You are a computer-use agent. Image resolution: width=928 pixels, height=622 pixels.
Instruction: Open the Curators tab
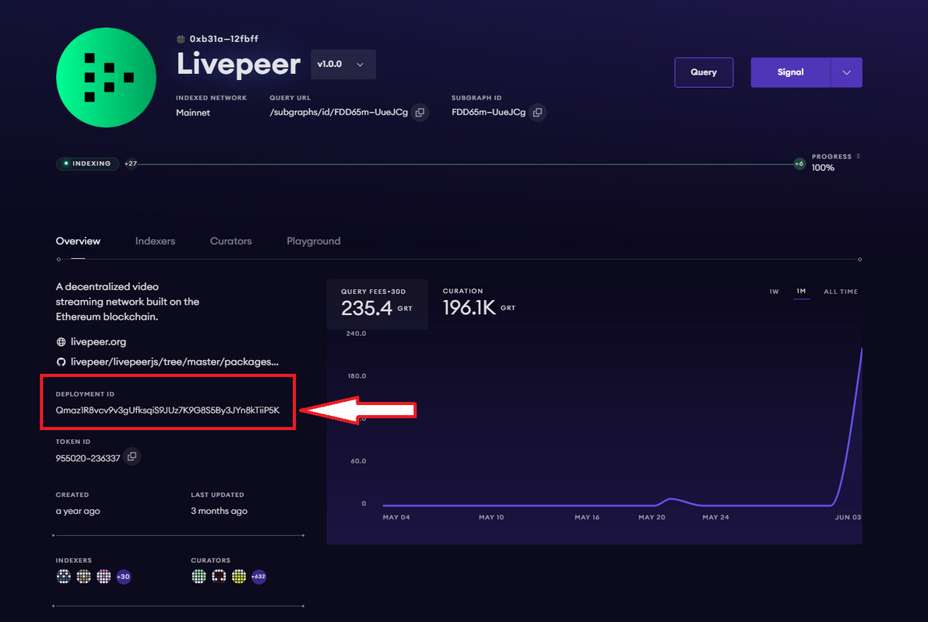click(230, 241)
